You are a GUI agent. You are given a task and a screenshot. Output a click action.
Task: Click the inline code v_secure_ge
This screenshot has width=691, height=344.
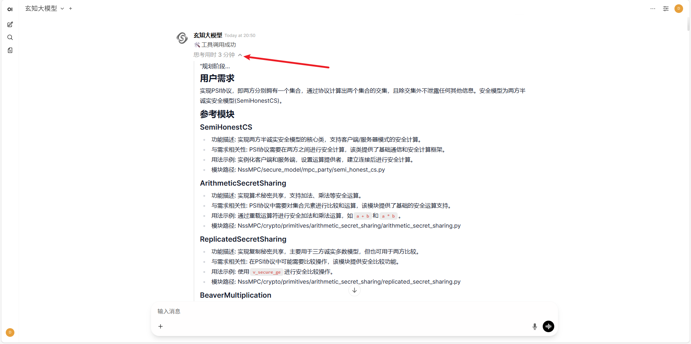267,272
